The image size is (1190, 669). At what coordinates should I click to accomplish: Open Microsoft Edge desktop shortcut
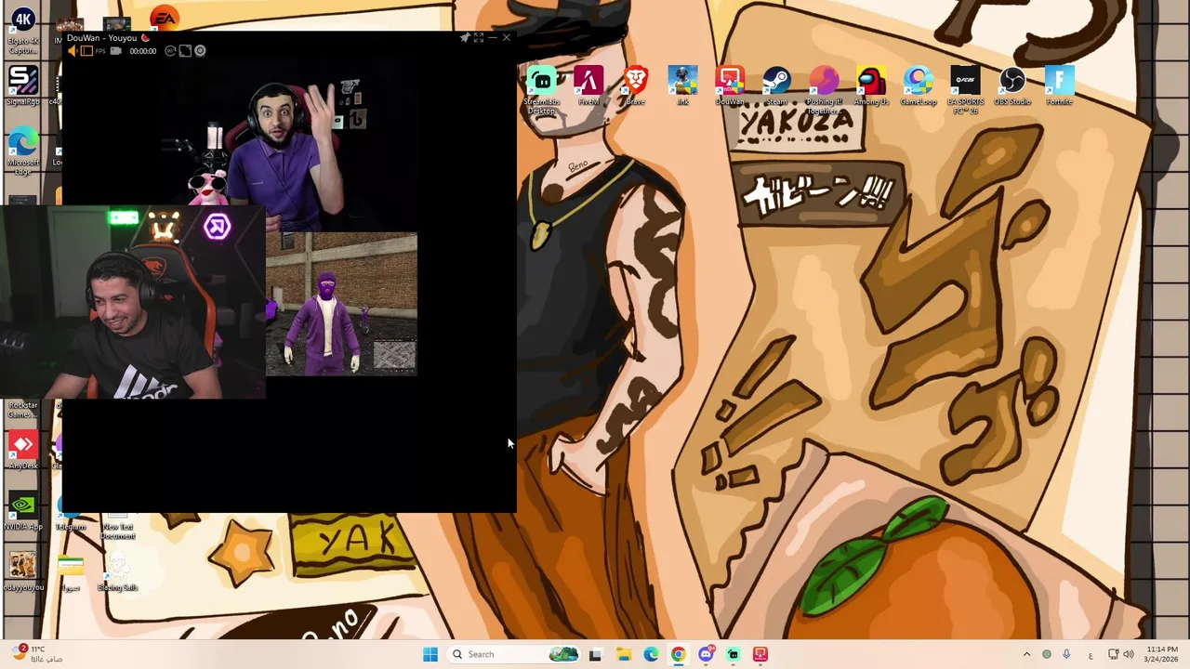click(23, 151)
